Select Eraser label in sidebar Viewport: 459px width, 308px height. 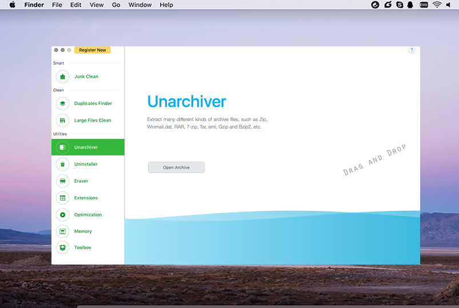click(81, 181)
